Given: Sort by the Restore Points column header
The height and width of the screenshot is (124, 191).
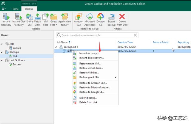Looking at the screenshot, I should (161, 42).
